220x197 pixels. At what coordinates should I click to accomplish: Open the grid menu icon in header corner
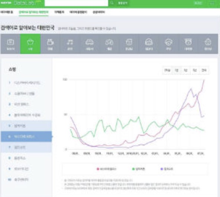coord(212,3)
